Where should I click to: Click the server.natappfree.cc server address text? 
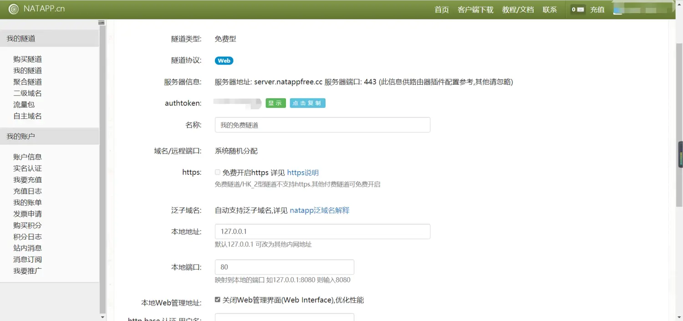point(288,82)
